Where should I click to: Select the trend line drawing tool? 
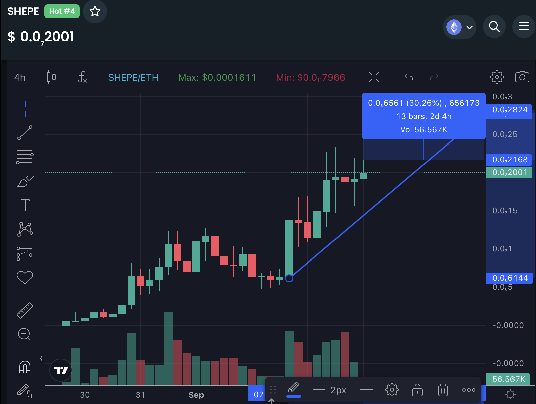tap(25, 133)
